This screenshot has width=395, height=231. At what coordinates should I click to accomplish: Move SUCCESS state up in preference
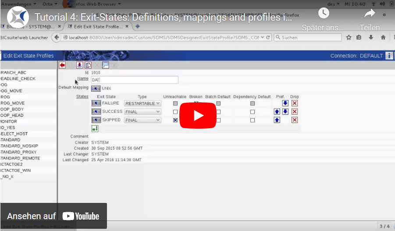pyautogui.click(x=277, y=112)
